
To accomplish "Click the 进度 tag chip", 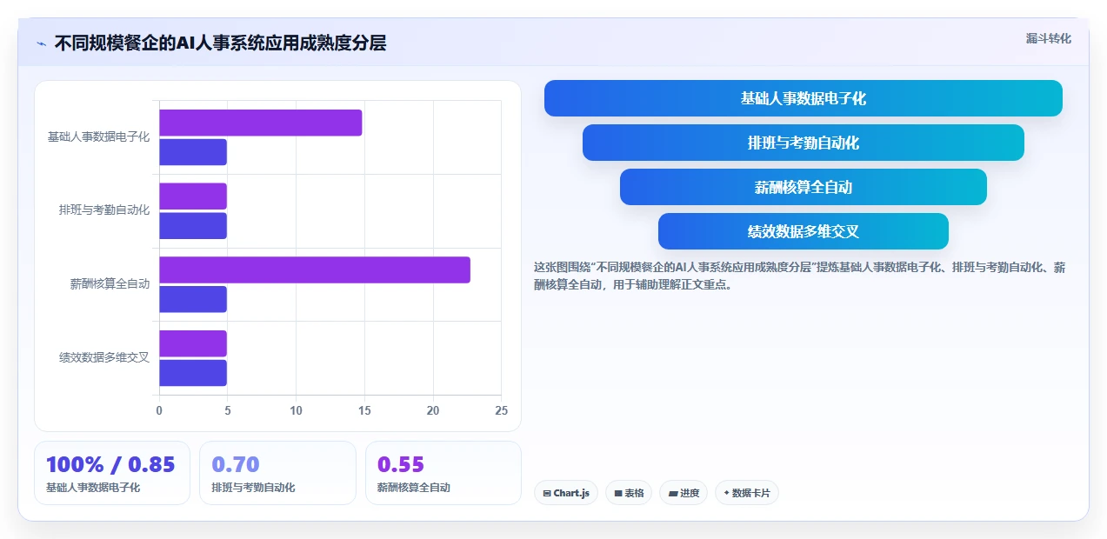I will point(684,493).
